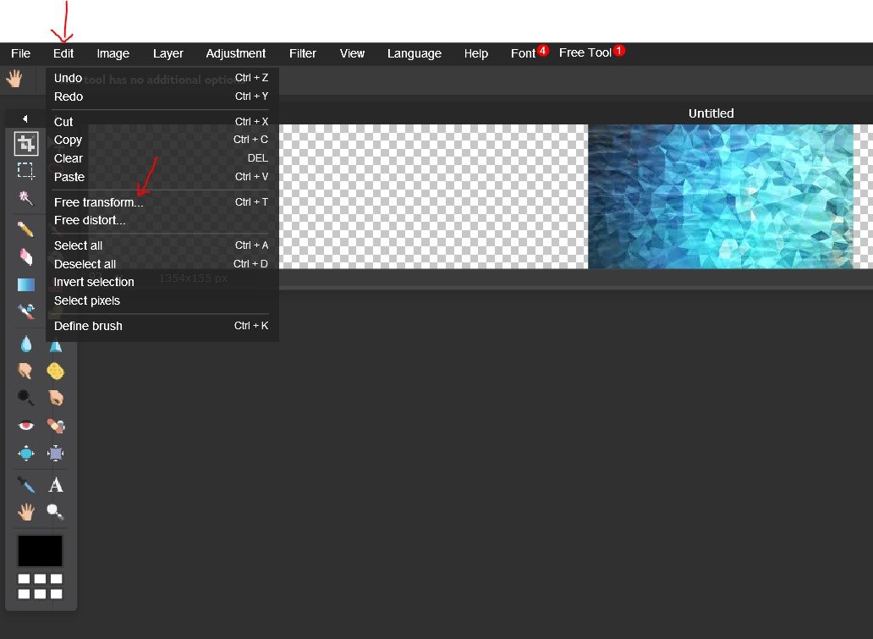Open the Filter menu
The width and height of the screenshot is (873, 639).
[303, 53]
